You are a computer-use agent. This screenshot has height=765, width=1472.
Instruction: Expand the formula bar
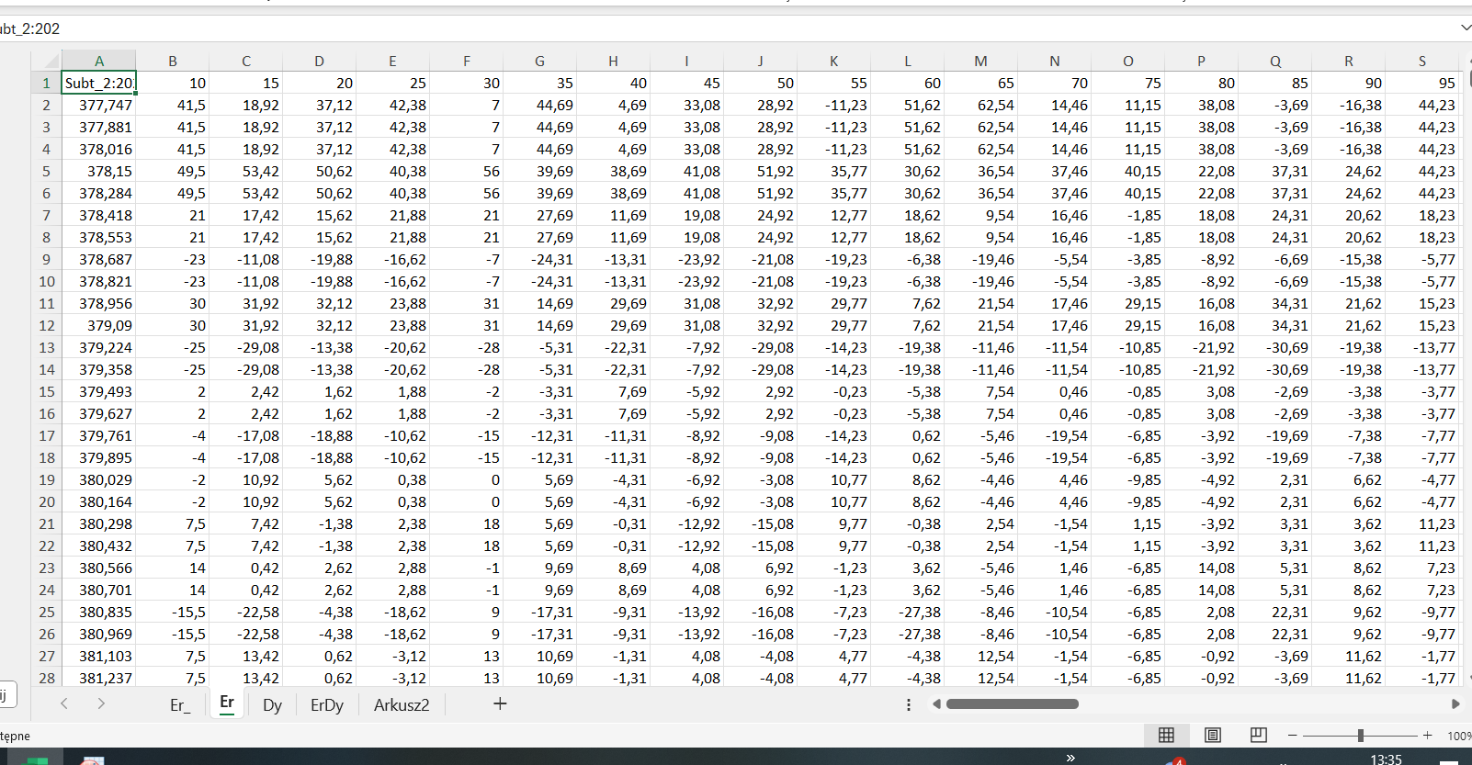1465,28
